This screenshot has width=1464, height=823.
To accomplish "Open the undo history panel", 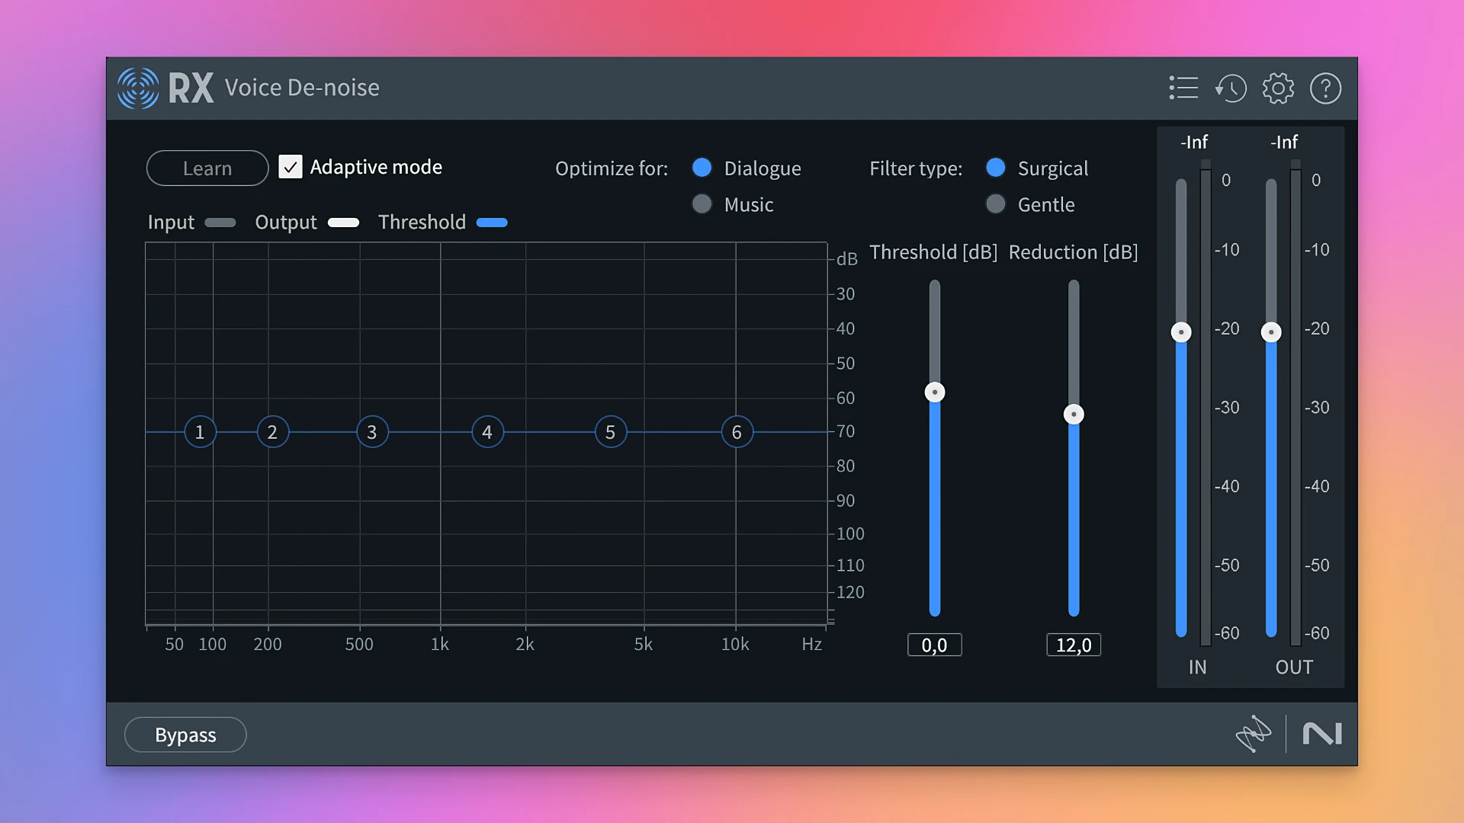I will (x=1231, y=88).
